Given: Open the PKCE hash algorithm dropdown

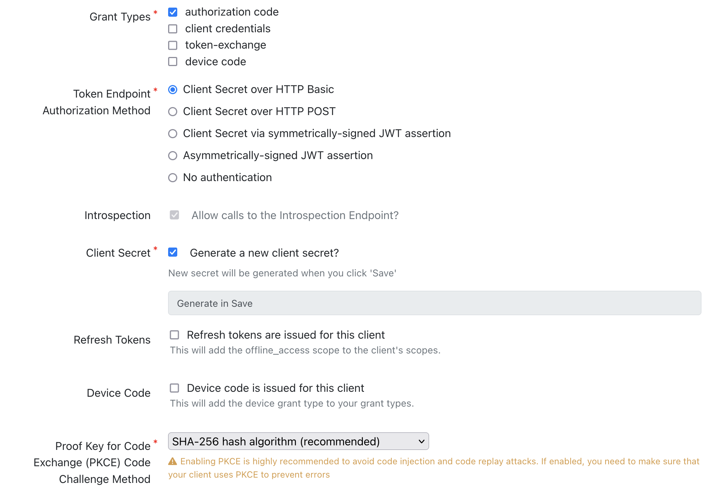Looking at the screenshot, I should tap(298, 441).
